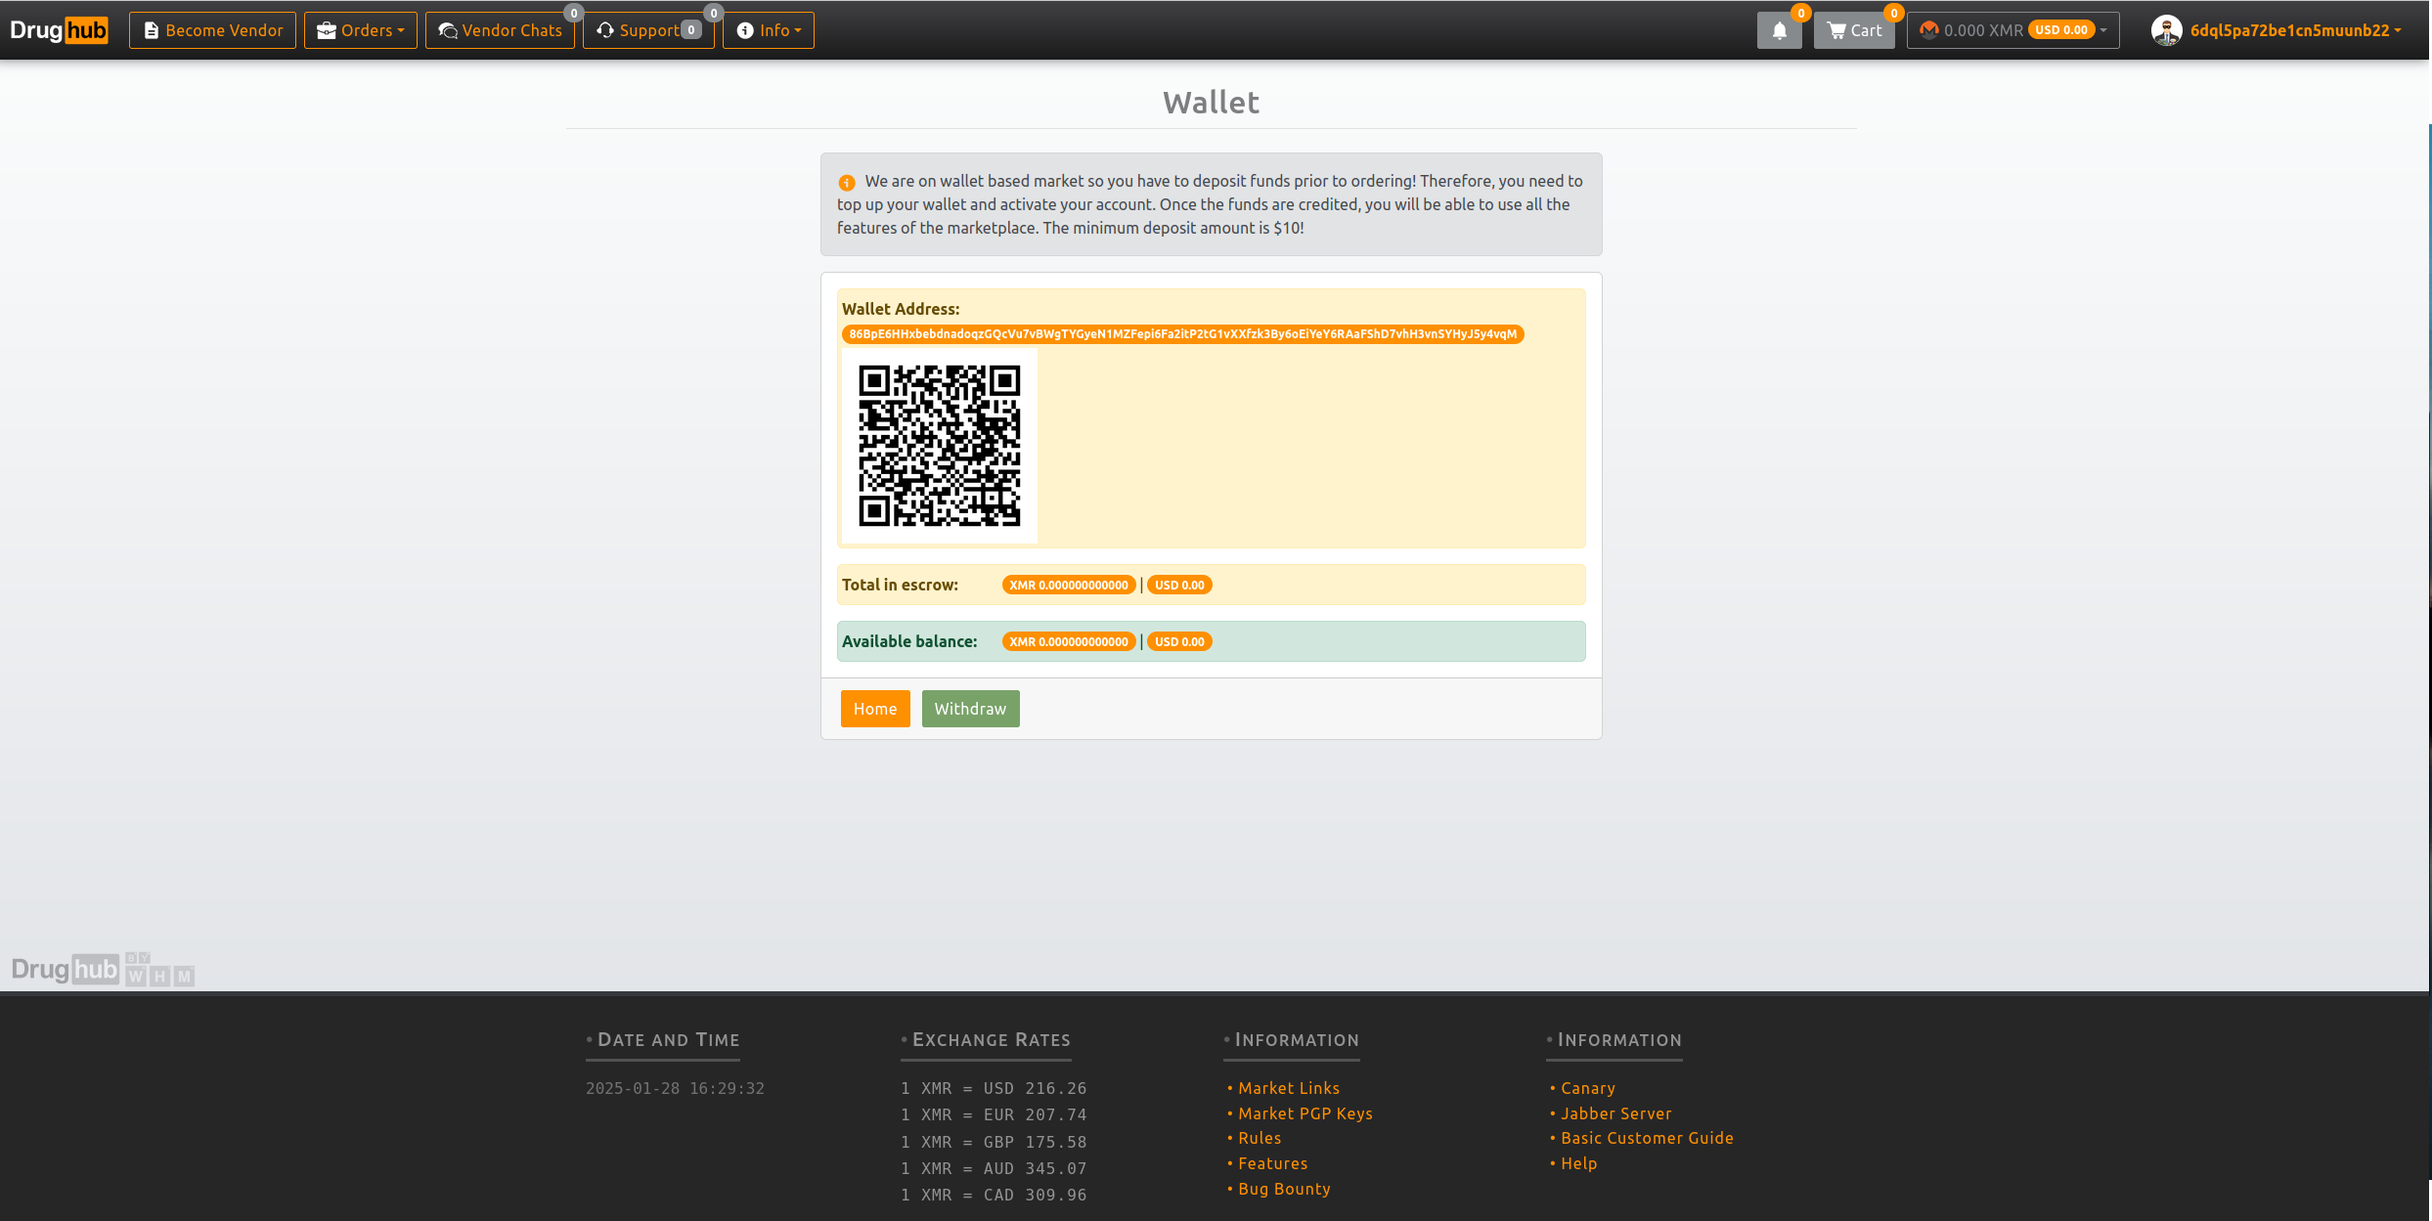The height and width of the screenshot is (1221, 2432).
Task: Click the orange info icon in the notice
Action: coord(847,183)
